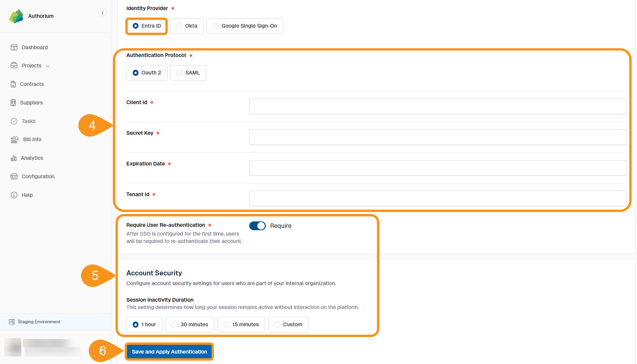Click into the Tenant Id input field
Viewport: 637px width, 364px height.
pyautogui.click(x=437, y=198)
